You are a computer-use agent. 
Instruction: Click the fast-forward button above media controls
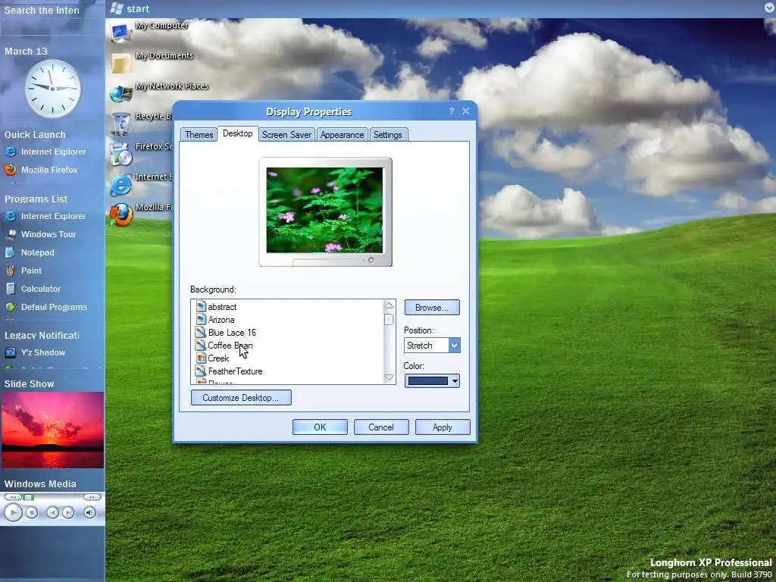click(92, 497)
